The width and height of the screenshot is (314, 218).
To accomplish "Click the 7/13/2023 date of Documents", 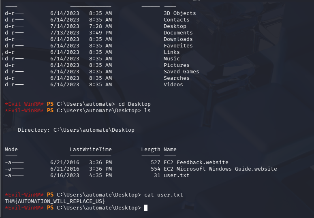I will (65, 33).
